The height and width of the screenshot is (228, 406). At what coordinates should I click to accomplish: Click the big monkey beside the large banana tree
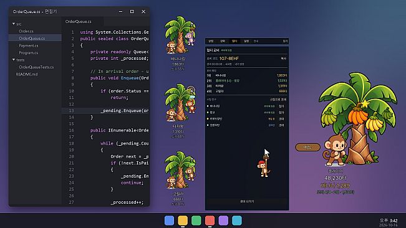pyautogui.click(x=336, y=150)
